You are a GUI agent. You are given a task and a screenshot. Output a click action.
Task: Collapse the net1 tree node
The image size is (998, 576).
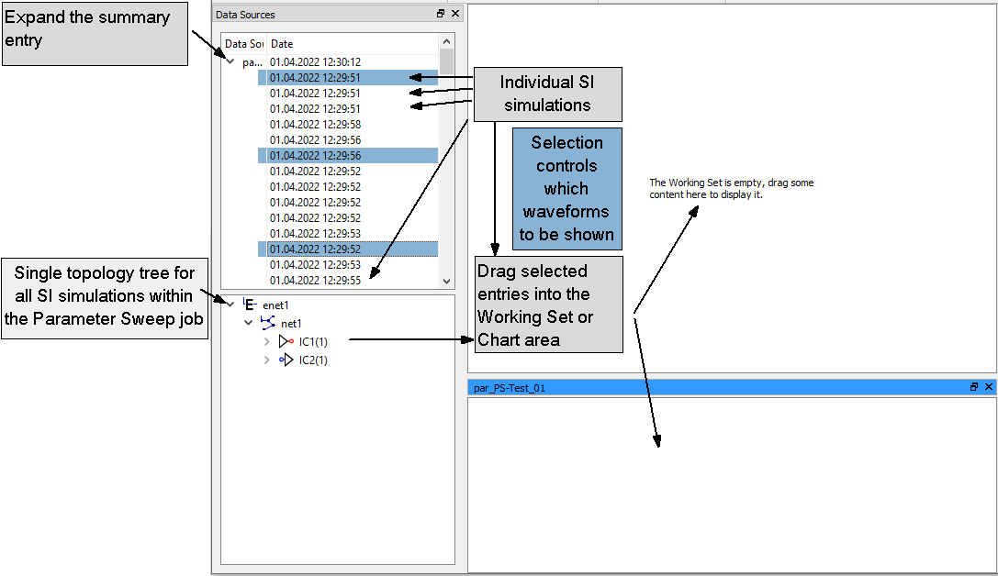(248, 323)
